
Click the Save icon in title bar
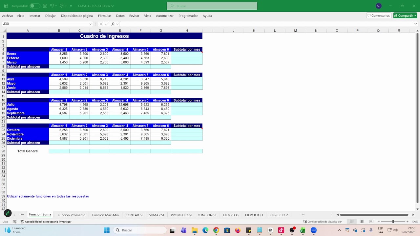point(45,6)
